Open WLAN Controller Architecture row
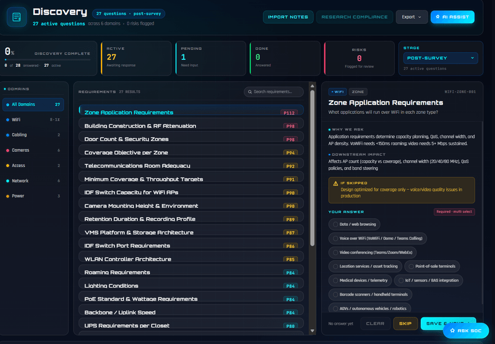 pyautogui.click(x=191, y=257)
